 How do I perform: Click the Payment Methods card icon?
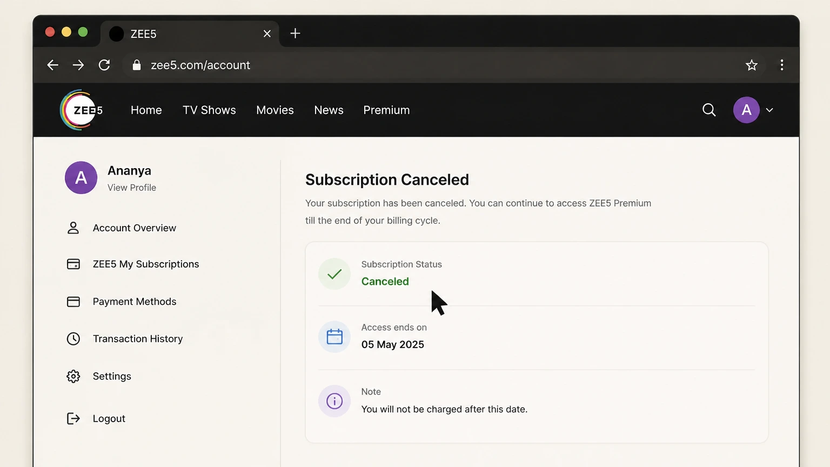[x=73, y=302]
